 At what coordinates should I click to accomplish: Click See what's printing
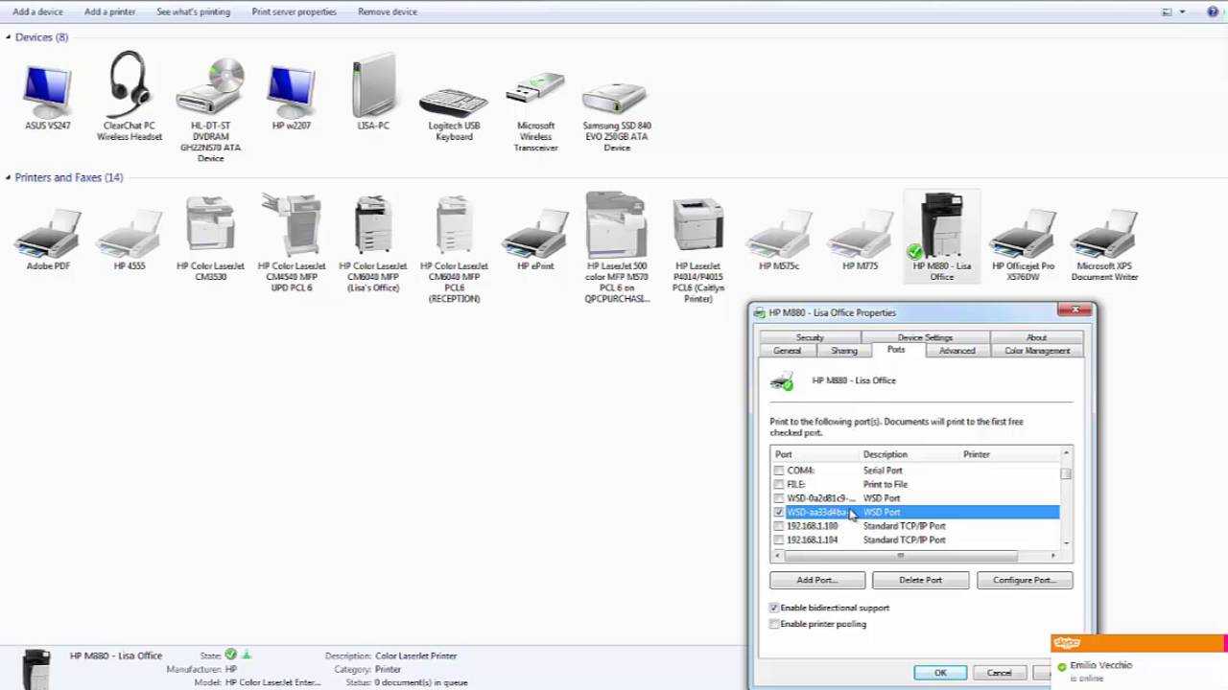(194, 12)
